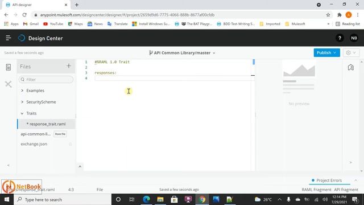Click the RAML Fragment status label
The image size is (364, 205).
click(316, 190)
